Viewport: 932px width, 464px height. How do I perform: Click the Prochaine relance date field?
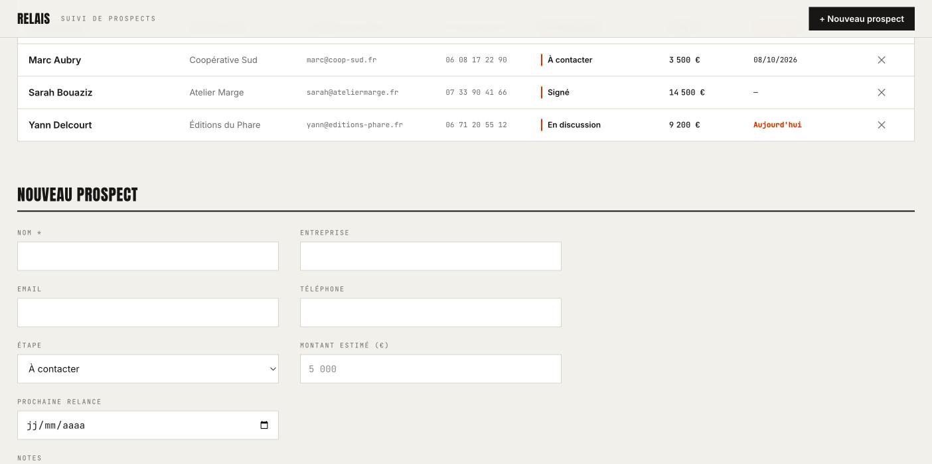(148, 425)
